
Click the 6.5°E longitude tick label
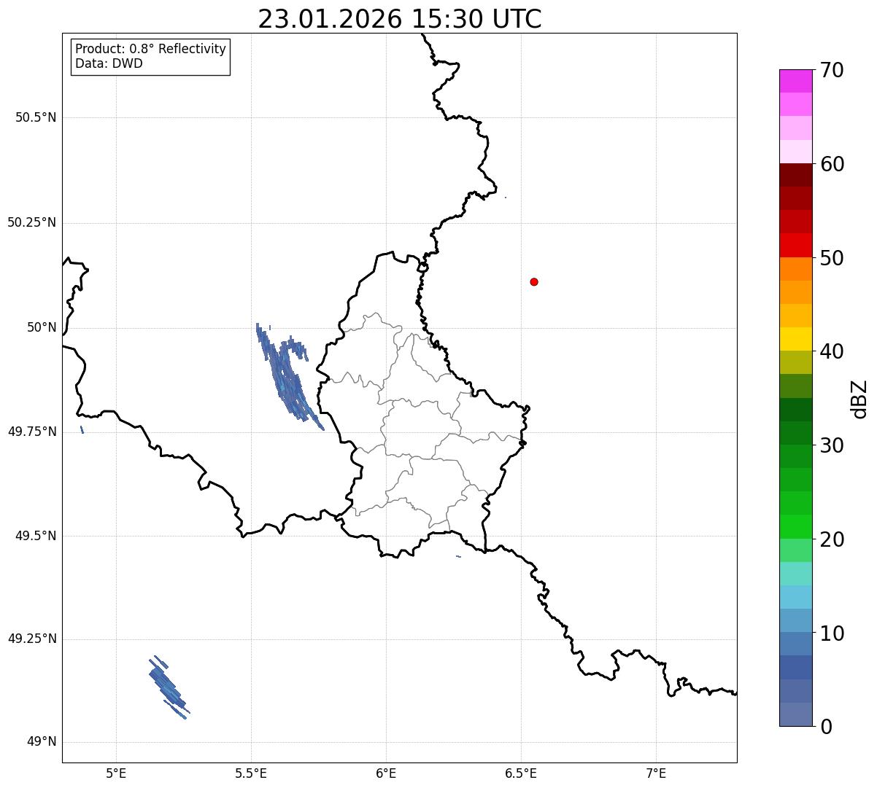pos(521,773)
